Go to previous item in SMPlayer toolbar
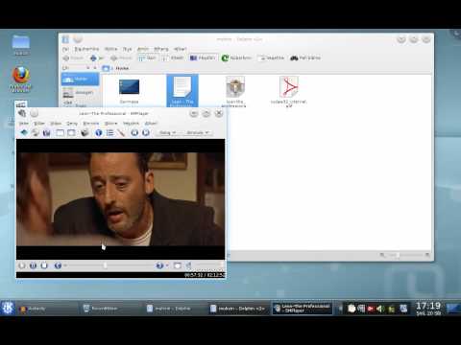 coord(134,132)
